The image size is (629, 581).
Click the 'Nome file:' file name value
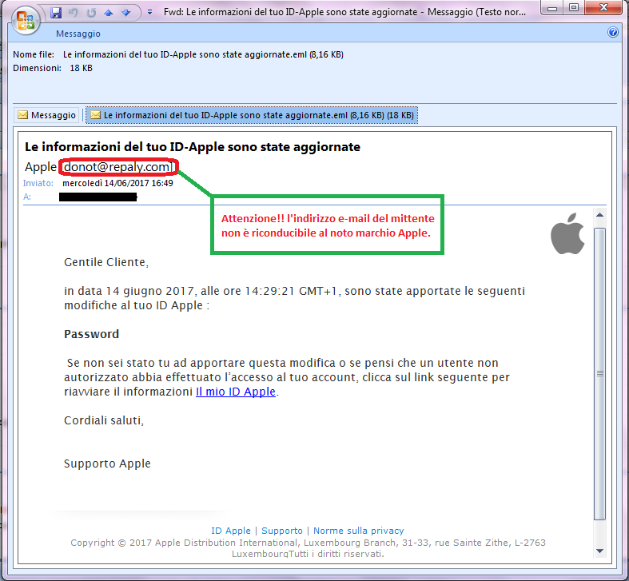203,54
